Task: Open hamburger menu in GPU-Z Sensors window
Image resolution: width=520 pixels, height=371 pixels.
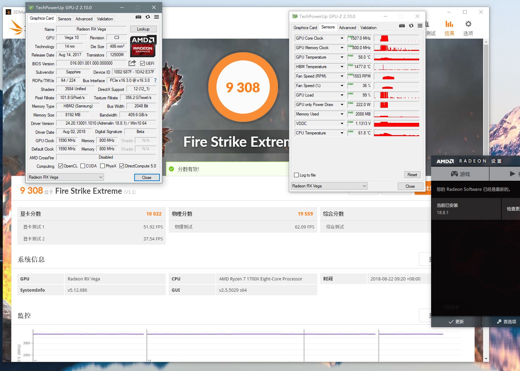Action: point(420,26)
